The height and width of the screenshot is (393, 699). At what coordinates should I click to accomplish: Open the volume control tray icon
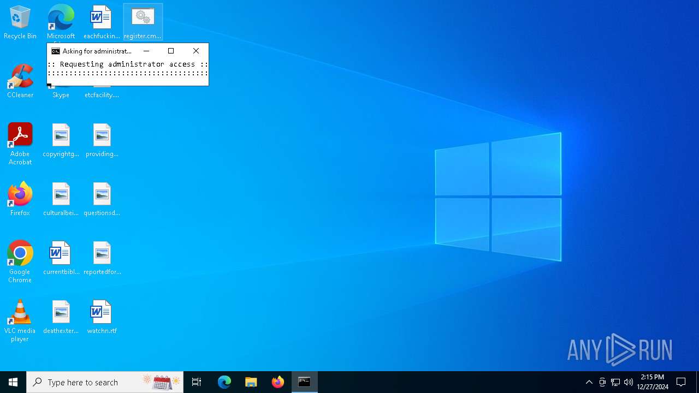pyautogui.click(x=629, y=382)
